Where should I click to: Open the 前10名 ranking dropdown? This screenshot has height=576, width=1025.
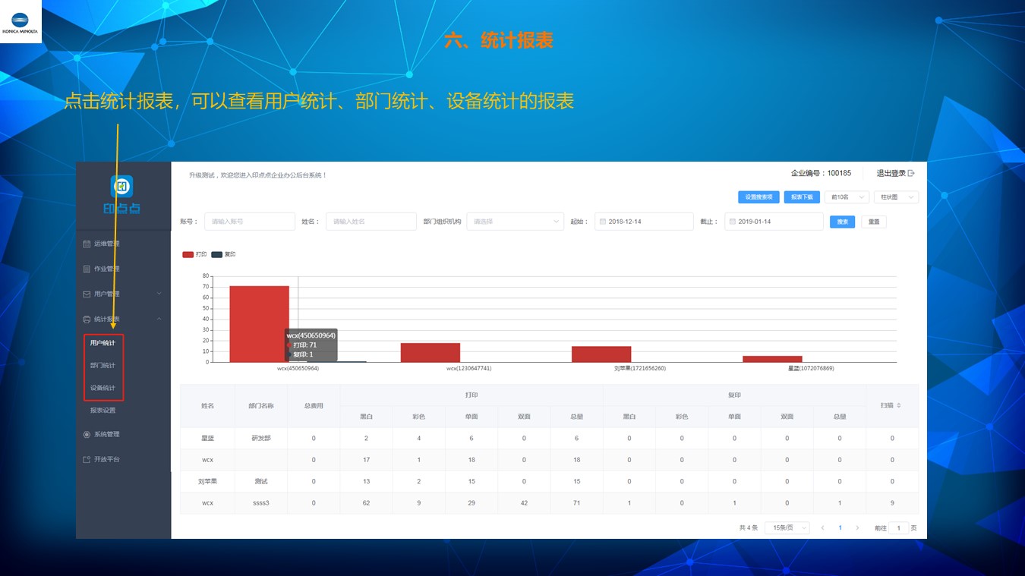847,197
